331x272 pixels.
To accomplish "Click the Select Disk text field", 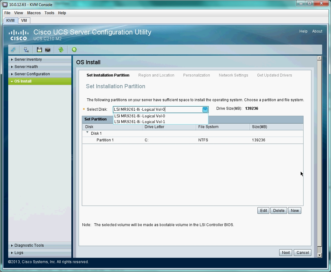I will coord(158,109).
